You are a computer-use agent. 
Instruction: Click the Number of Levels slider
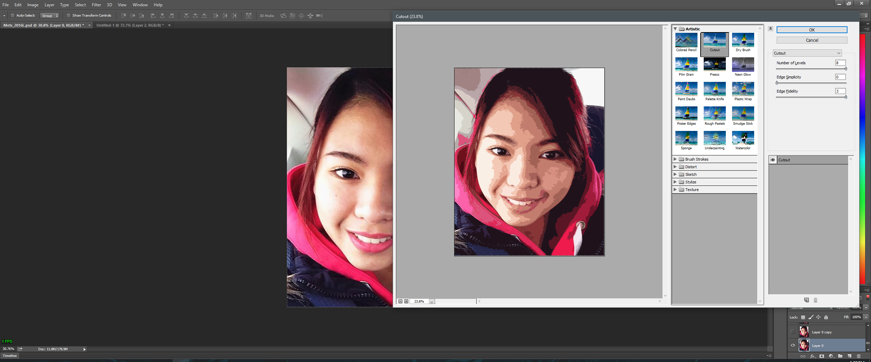[x=811, y=69]
